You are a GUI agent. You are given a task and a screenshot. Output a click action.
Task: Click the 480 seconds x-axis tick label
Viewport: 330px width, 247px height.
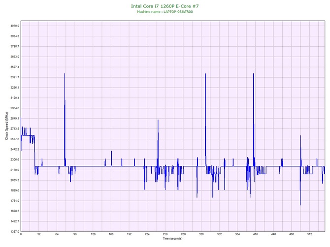point(292,234)
